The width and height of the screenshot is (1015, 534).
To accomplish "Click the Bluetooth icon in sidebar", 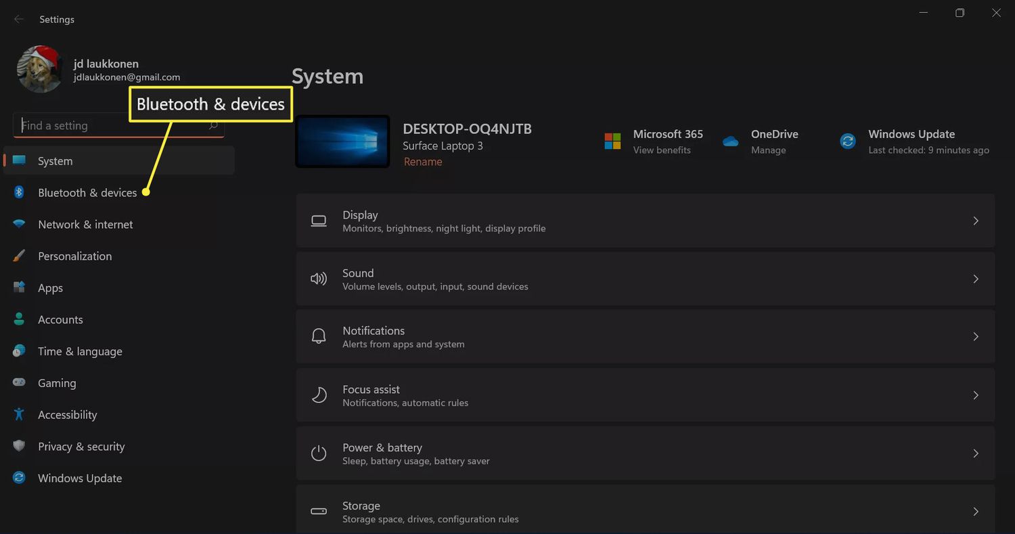I will [19, 192].
